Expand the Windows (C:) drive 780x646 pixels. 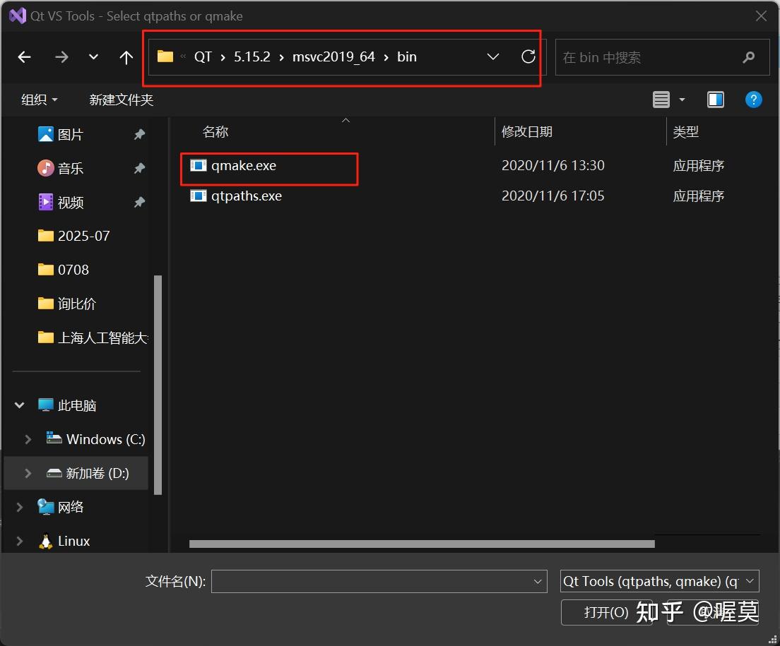(28, 438)
